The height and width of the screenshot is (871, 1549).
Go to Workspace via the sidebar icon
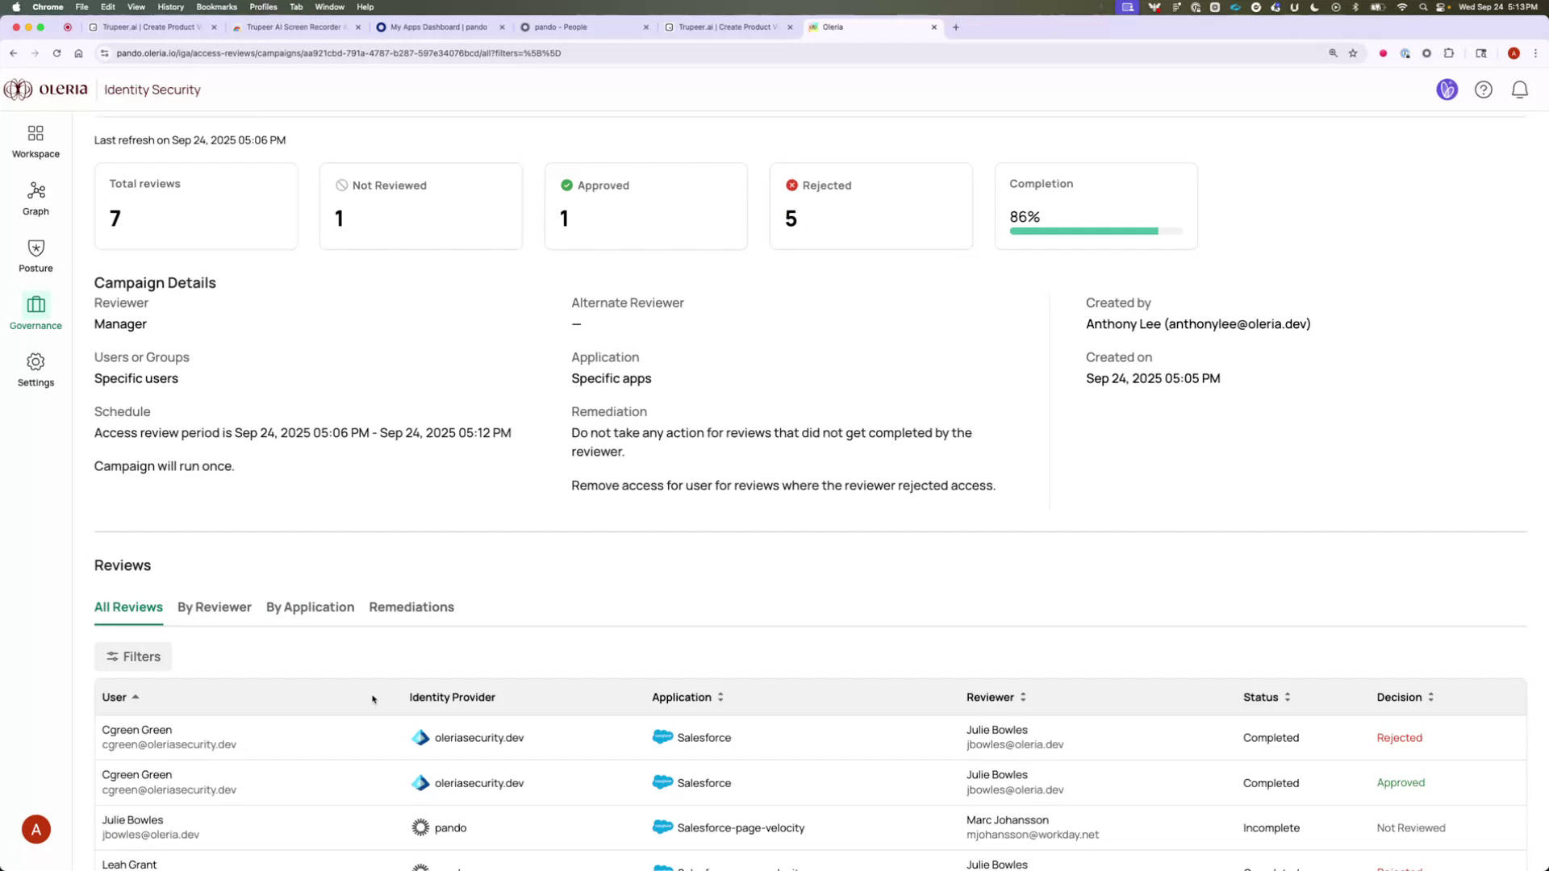35,140
